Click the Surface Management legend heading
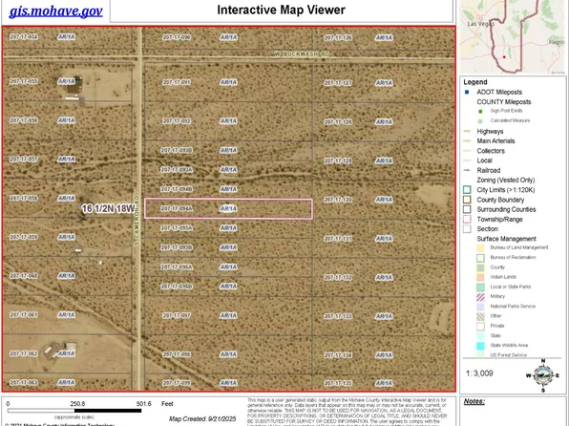569x426 pixels. (506, 239)
